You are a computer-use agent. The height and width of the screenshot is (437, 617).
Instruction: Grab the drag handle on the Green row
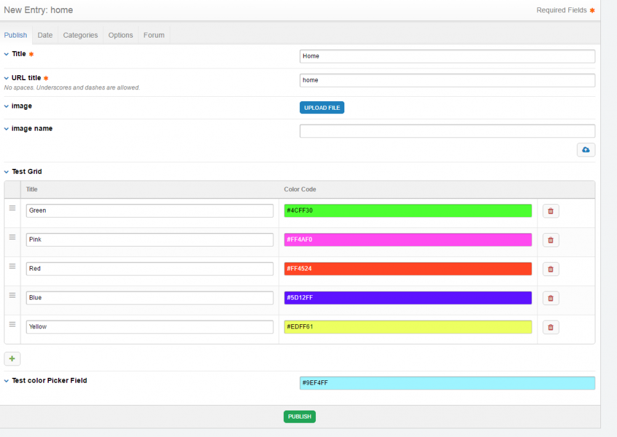(12, 206)
